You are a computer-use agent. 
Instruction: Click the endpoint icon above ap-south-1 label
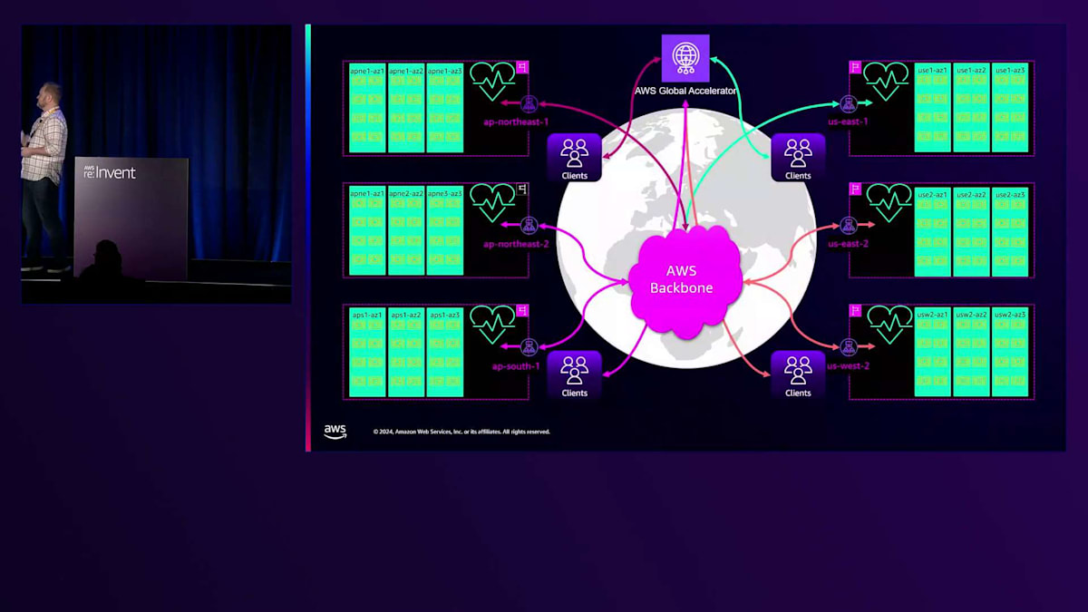point(529,346)
